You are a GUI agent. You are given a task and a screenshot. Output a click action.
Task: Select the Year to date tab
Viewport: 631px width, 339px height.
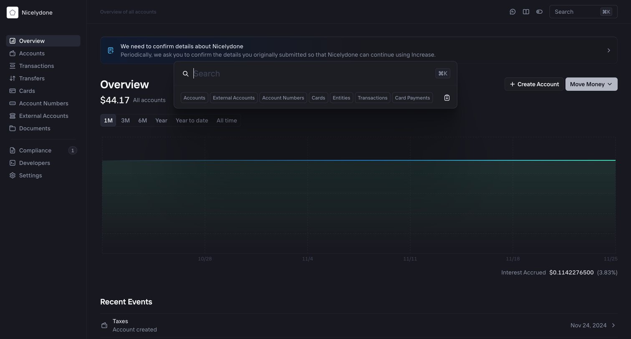192,120
